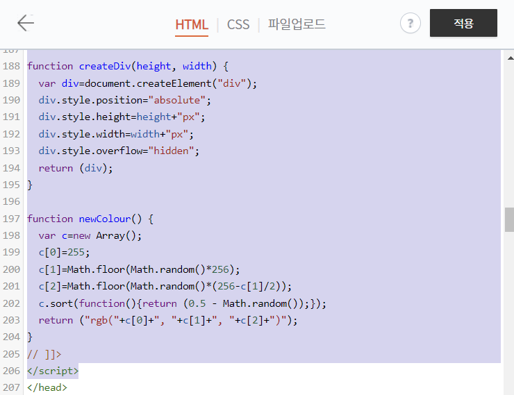Click 'new Array()' on line 198
514x395 pixels.
pyautogui.click(x=107, y=236)
